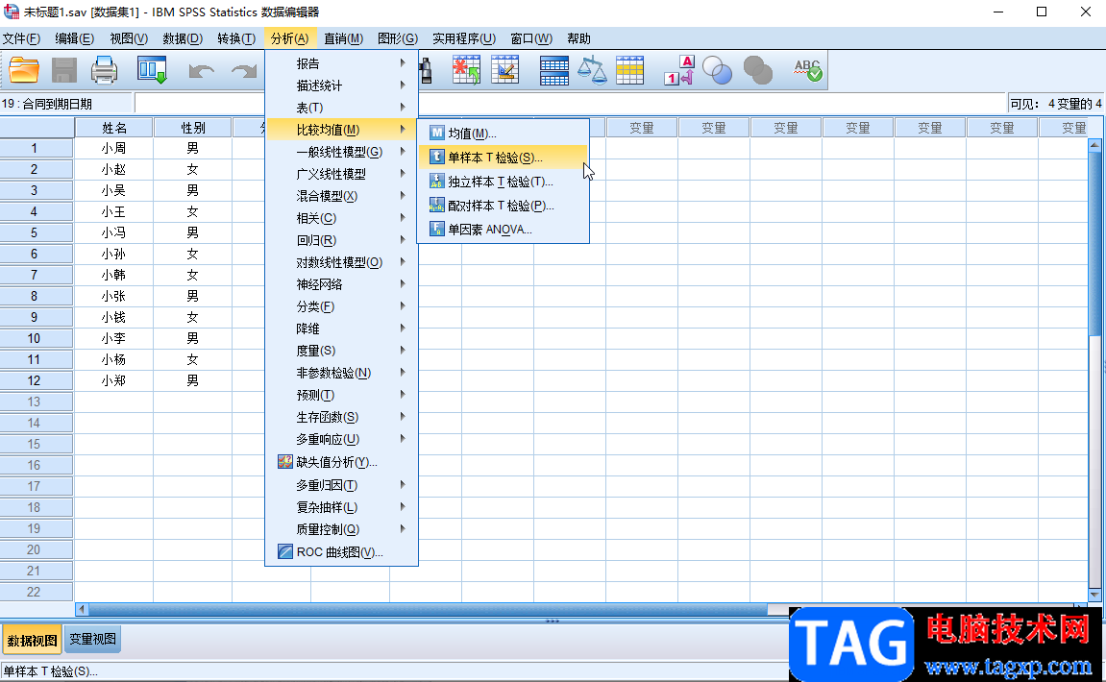Image resolution: width=1106 pixels, height=682 pixels.
Task: Select 单因素 ANOVA... menu entry
Action: pos(503,229)
